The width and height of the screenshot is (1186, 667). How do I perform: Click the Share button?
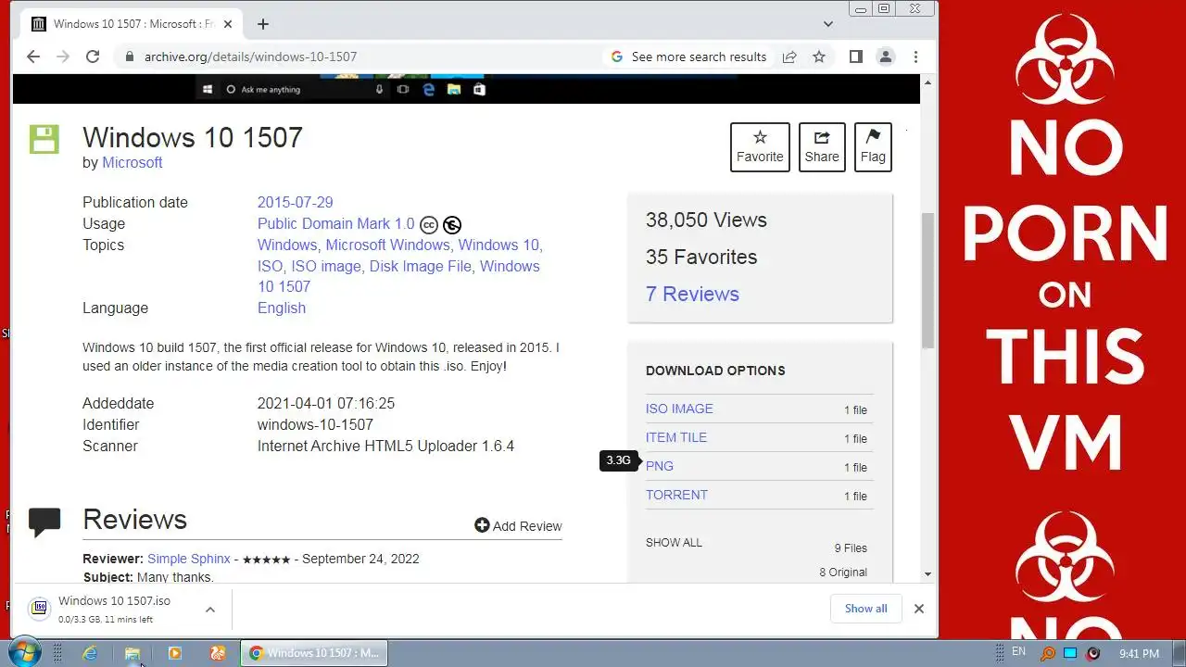[822, 147]
